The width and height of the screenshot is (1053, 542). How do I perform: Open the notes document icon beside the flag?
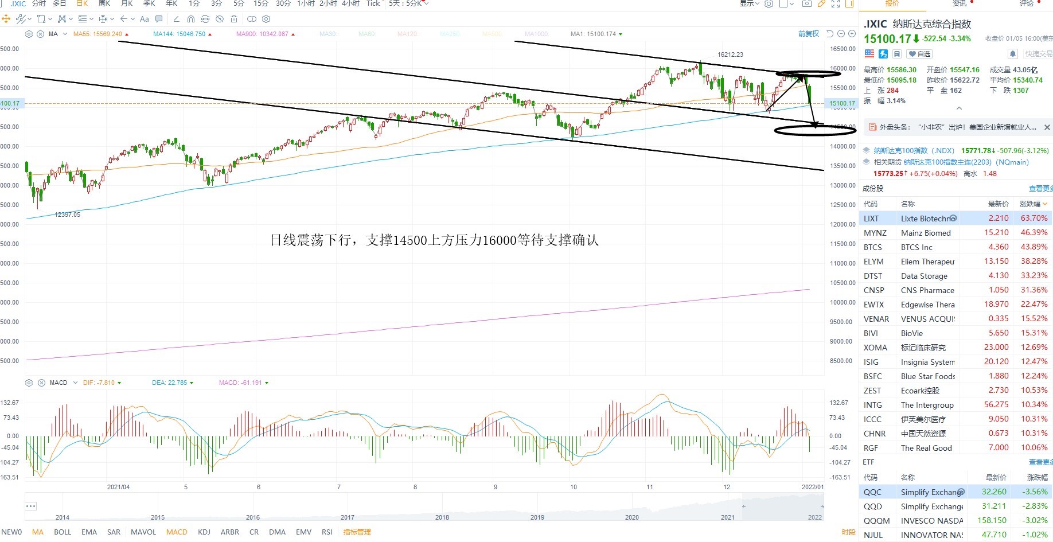coord(897,54)
